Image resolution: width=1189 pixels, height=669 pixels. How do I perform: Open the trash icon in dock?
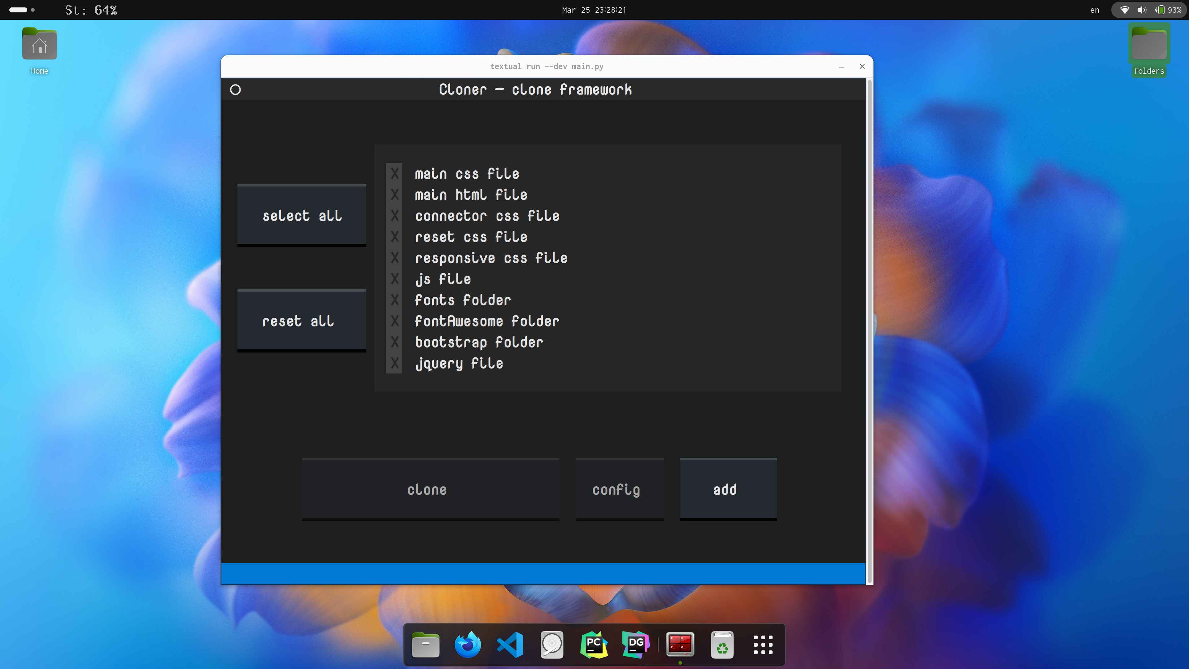coord(722,645)
